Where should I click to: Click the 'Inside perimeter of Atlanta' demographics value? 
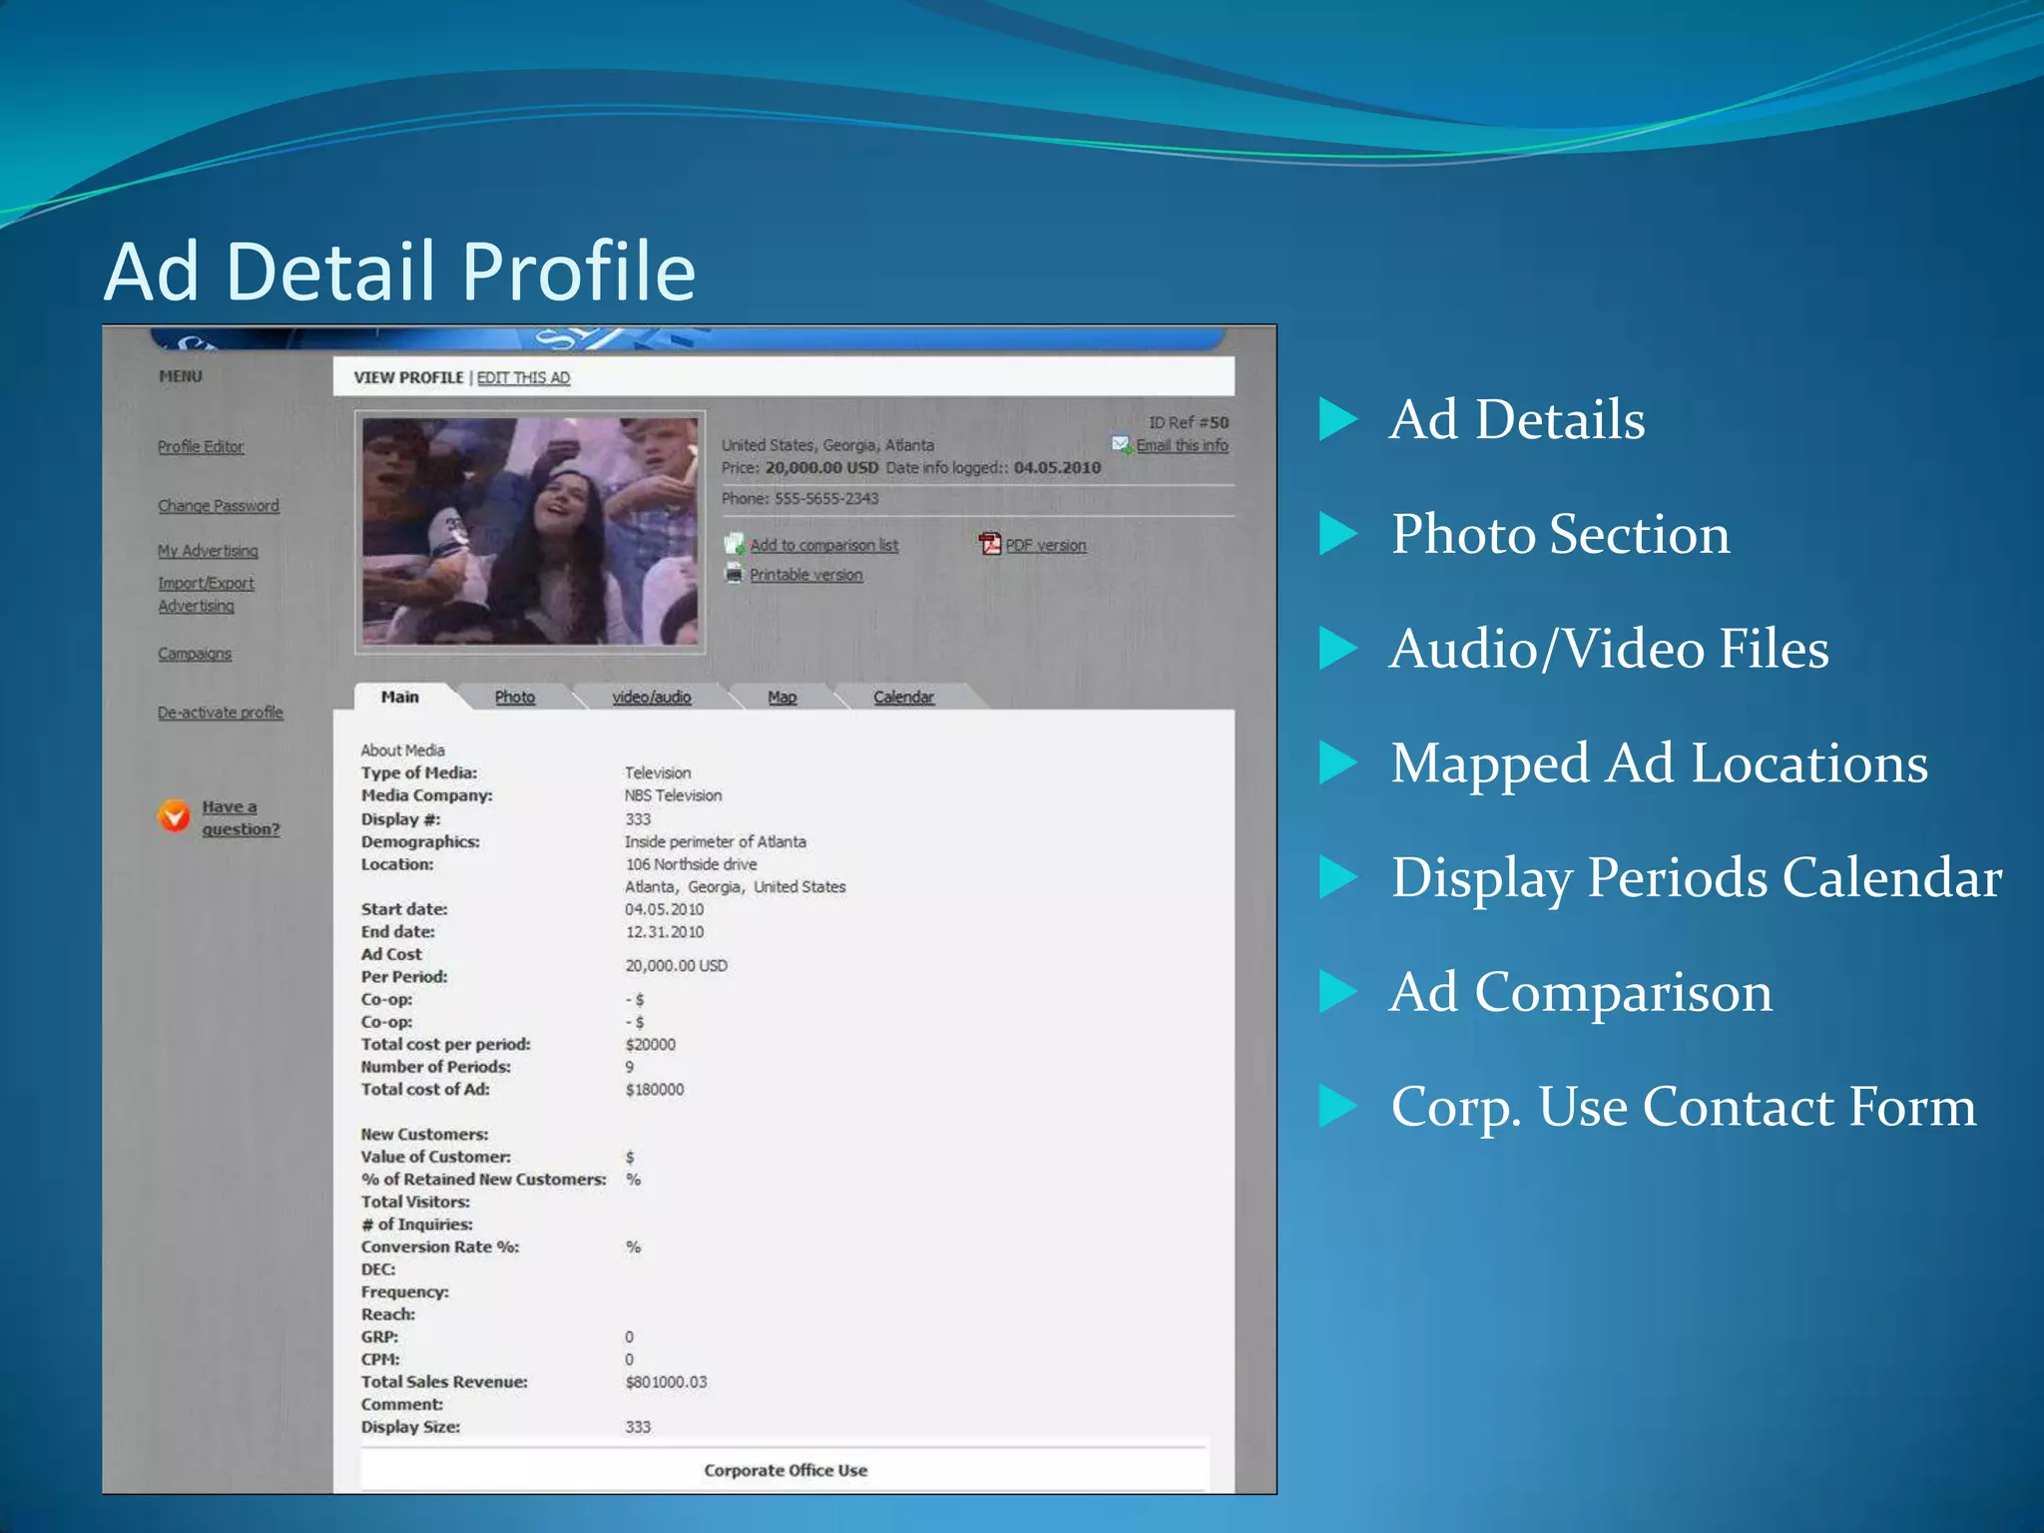point(716,841)
